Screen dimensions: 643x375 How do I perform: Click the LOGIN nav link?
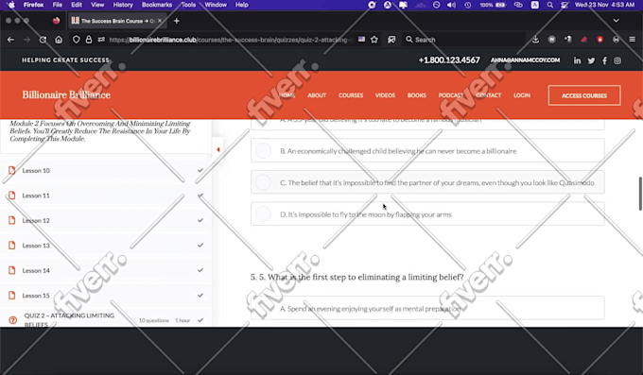522,95
